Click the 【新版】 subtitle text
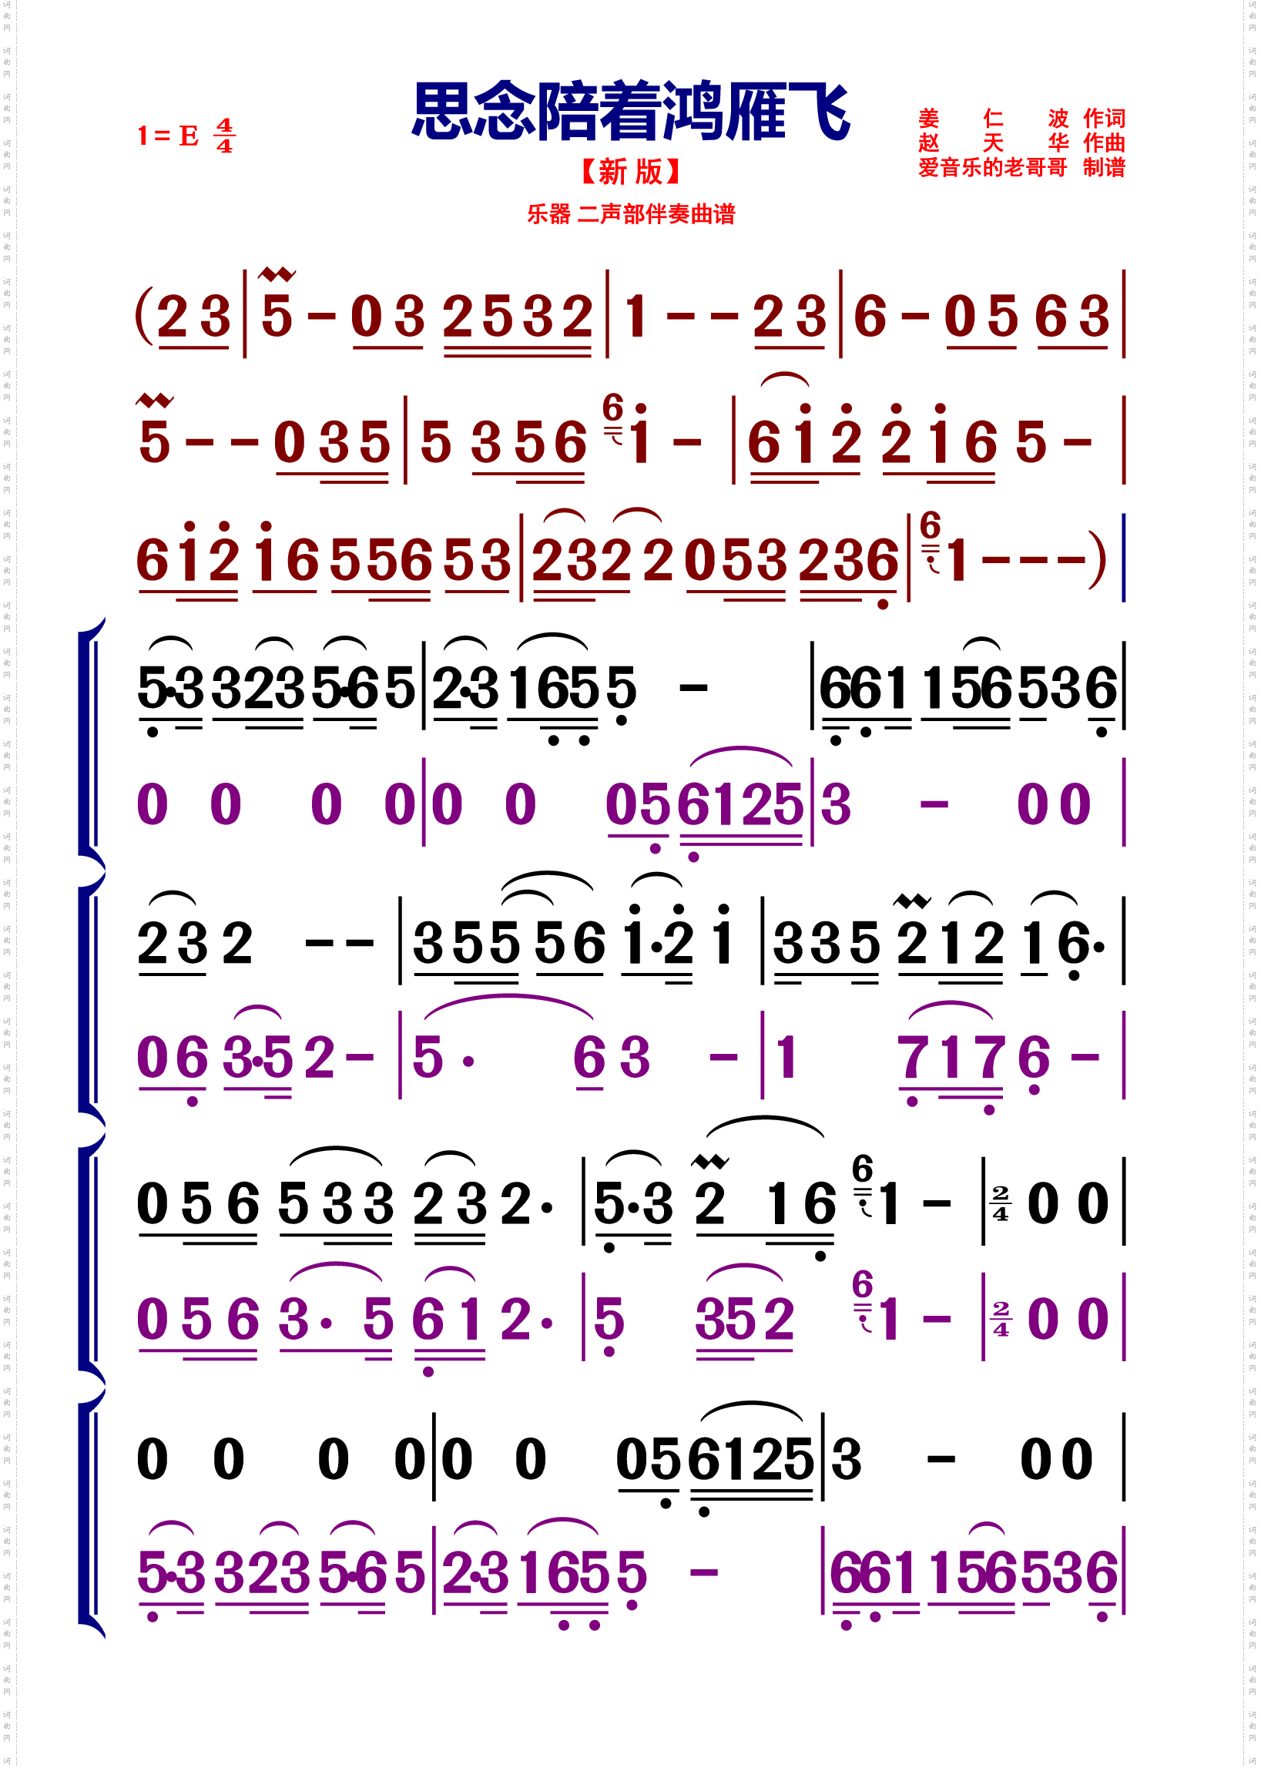The width and height of the screenshot is (1261, 1768). pos(630,172)
